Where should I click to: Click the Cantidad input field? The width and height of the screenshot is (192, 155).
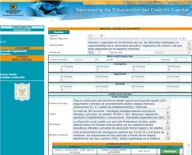click(x=181, y=59)
